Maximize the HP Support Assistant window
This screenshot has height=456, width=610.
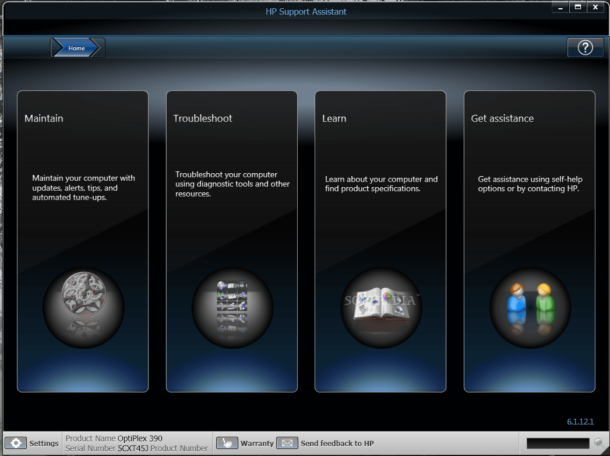[x=578, y=7]
